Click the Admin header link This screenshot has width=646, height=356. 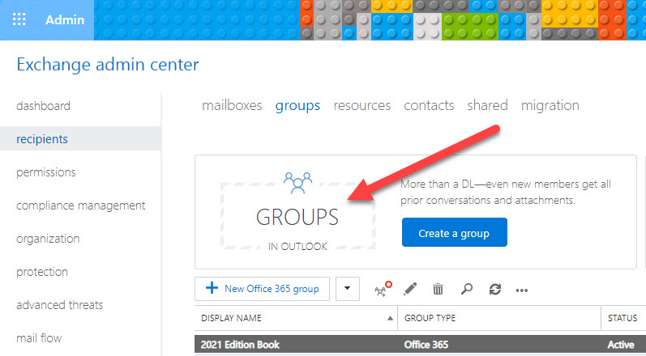(x=65, y=19)
